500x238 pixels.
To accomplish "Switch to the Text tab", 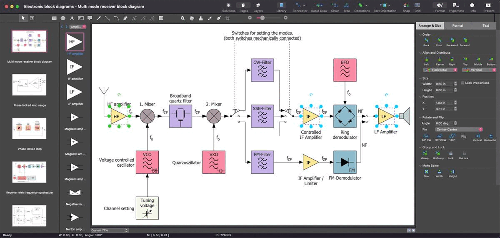I will tap(486, 25).
